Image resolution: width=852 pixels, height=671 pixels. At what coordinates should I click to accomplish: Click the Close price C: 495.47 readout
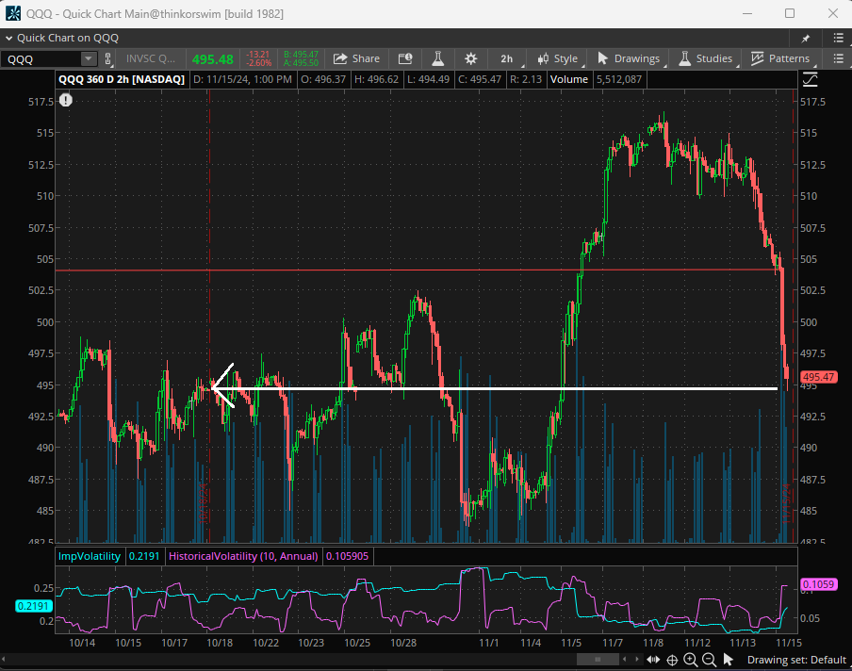click(x=480, y=79)
